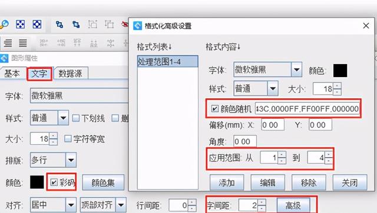Screen dimensions: 377x213
Task: Click the black 颜色 swatch in dialog
Action: (340, 71)
